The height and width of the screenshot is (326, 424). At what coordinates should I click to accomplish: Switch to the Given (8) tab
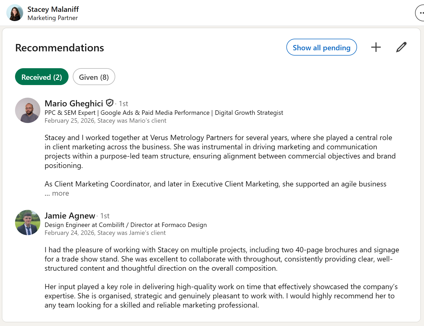tap(94, 77)
